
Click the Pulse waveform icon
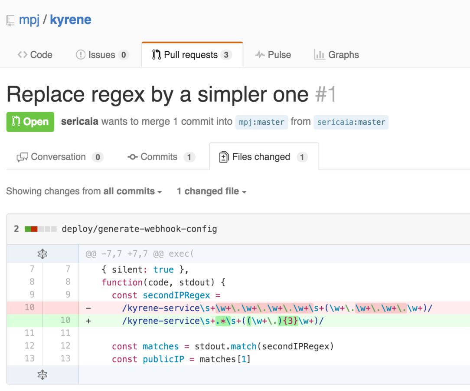click(260, 55)
